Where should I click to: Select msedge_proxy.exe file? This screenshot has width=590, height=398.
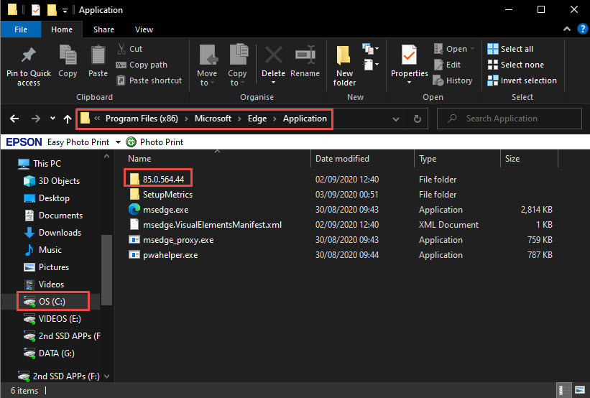pyautogui.click(x=172, y=240)
